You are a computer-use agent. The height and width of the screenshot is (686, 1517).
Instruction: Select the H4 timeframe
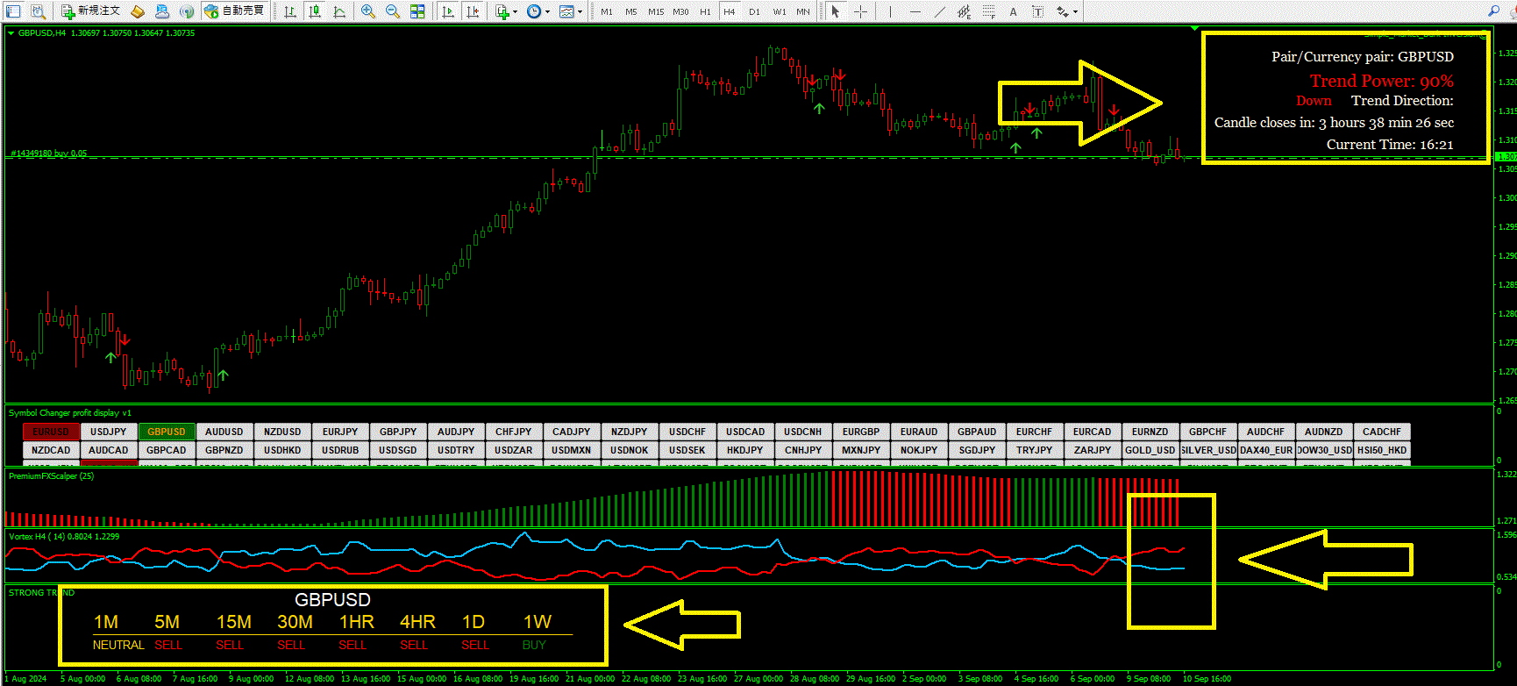[x=730, y=11]
